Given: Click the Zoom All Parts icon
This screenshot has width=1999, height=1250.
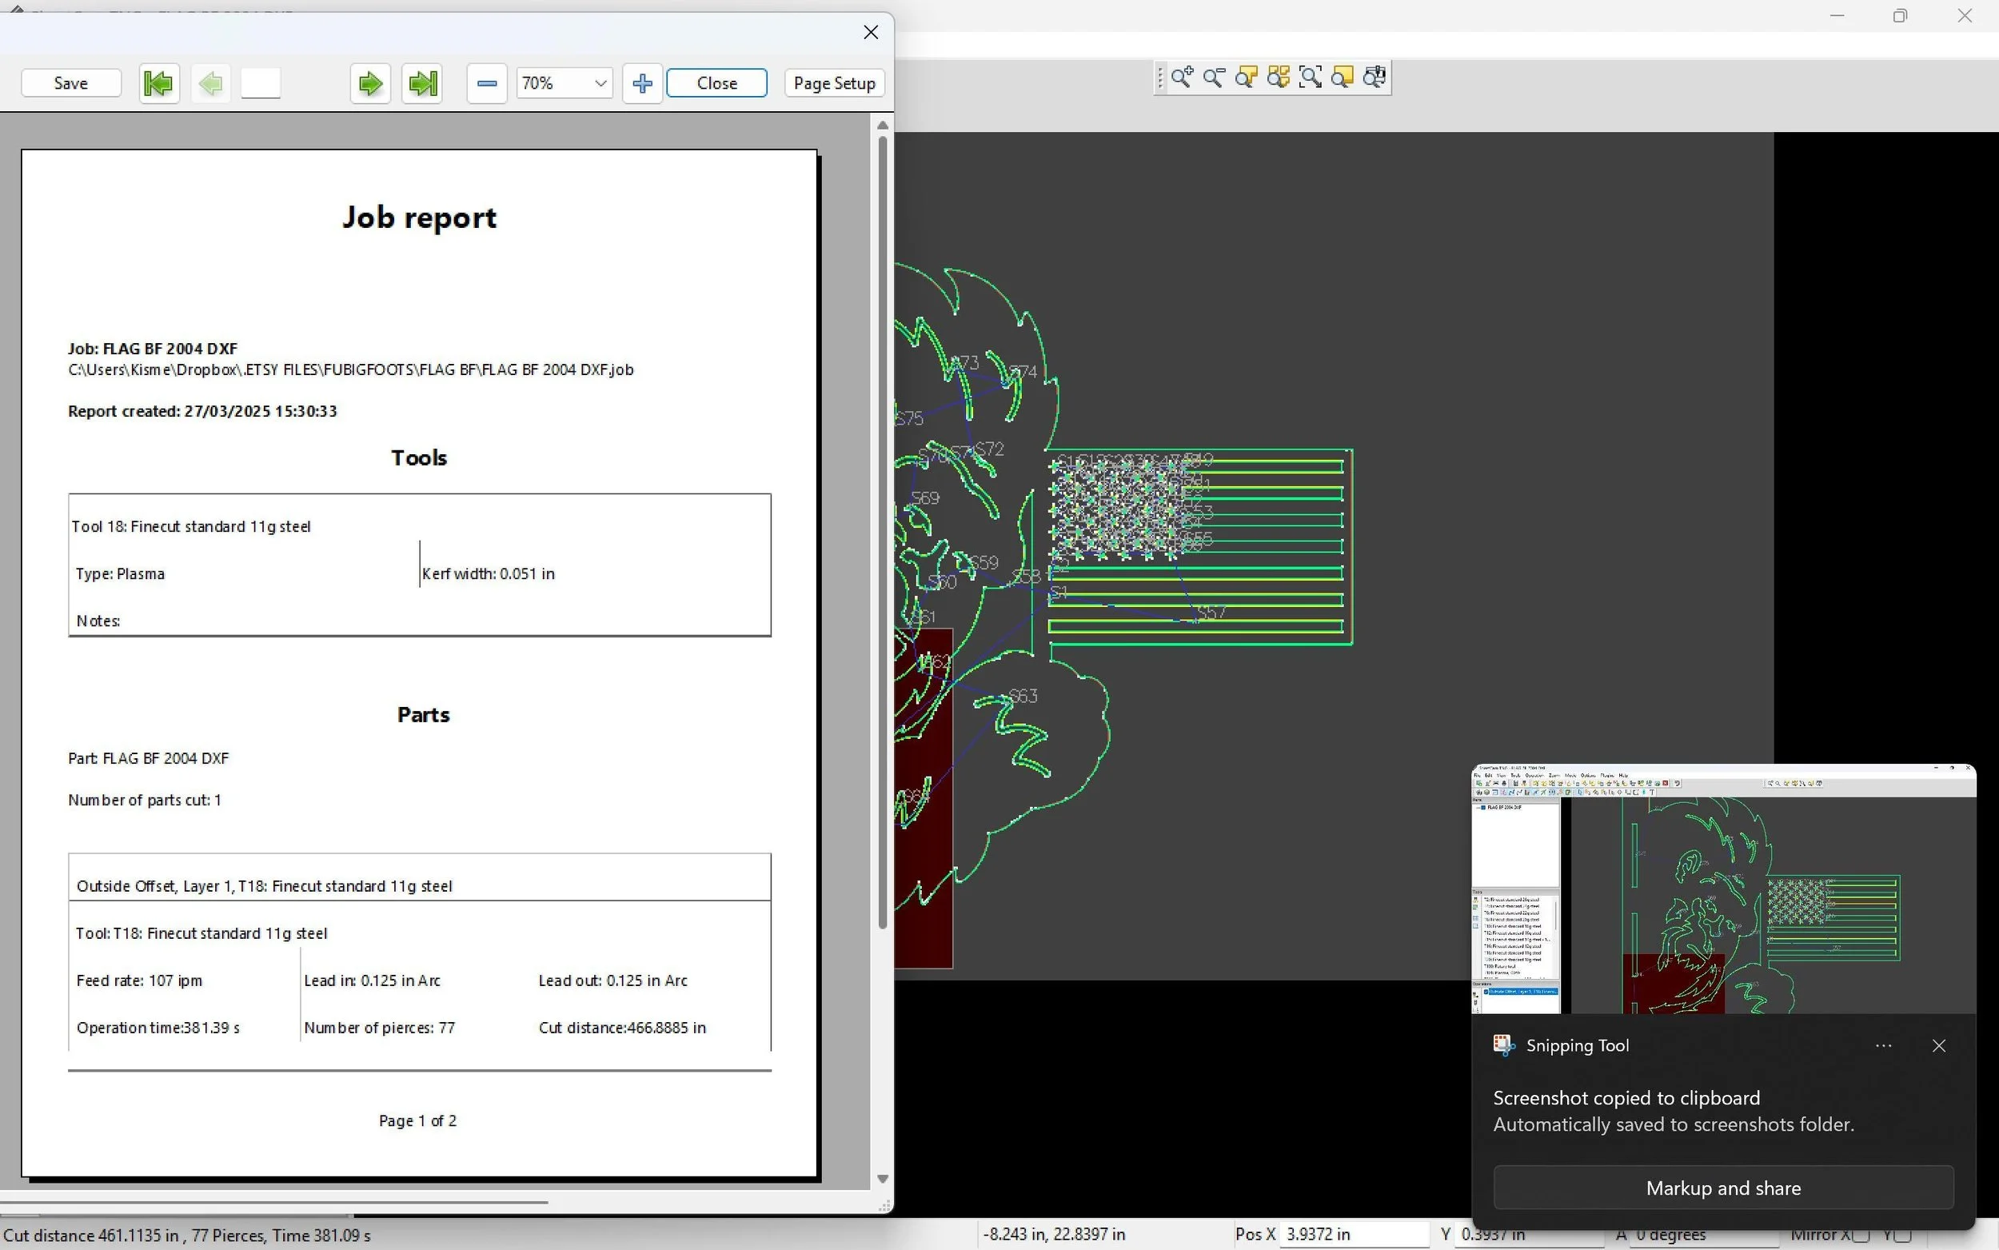Looking at the screenshot, I should click(x=1279, y=78).
